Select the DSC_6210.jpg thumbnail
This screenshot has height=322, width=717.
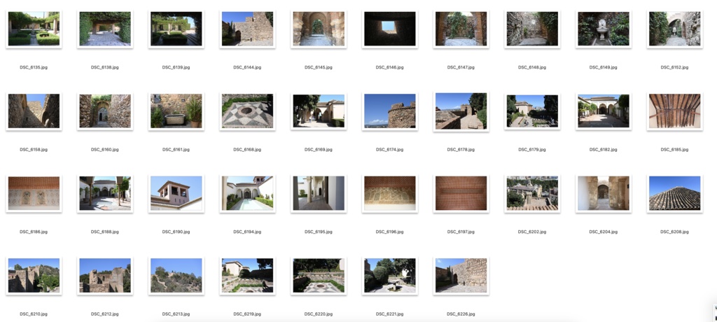coord(34,276)
